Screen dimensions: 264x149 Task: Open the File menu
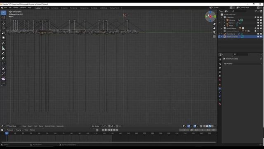click(5, 8)
